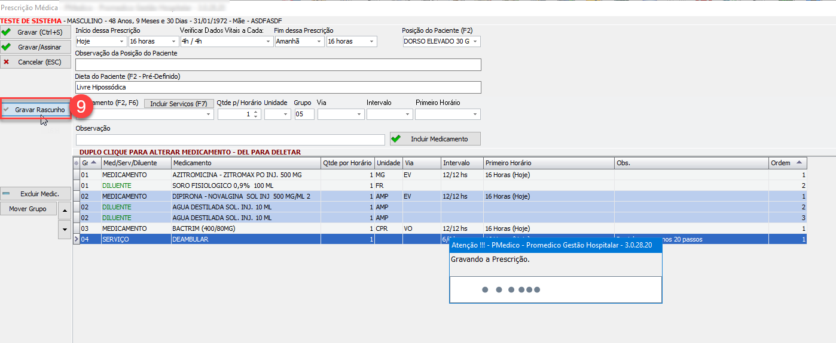Click the Medicamento column header
Viewport: 836px width, 343px height.
[x=245, y=163]
